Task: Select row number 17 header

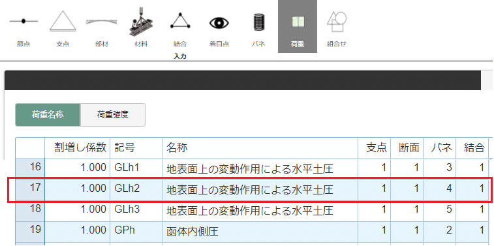Action: point(30,190)
